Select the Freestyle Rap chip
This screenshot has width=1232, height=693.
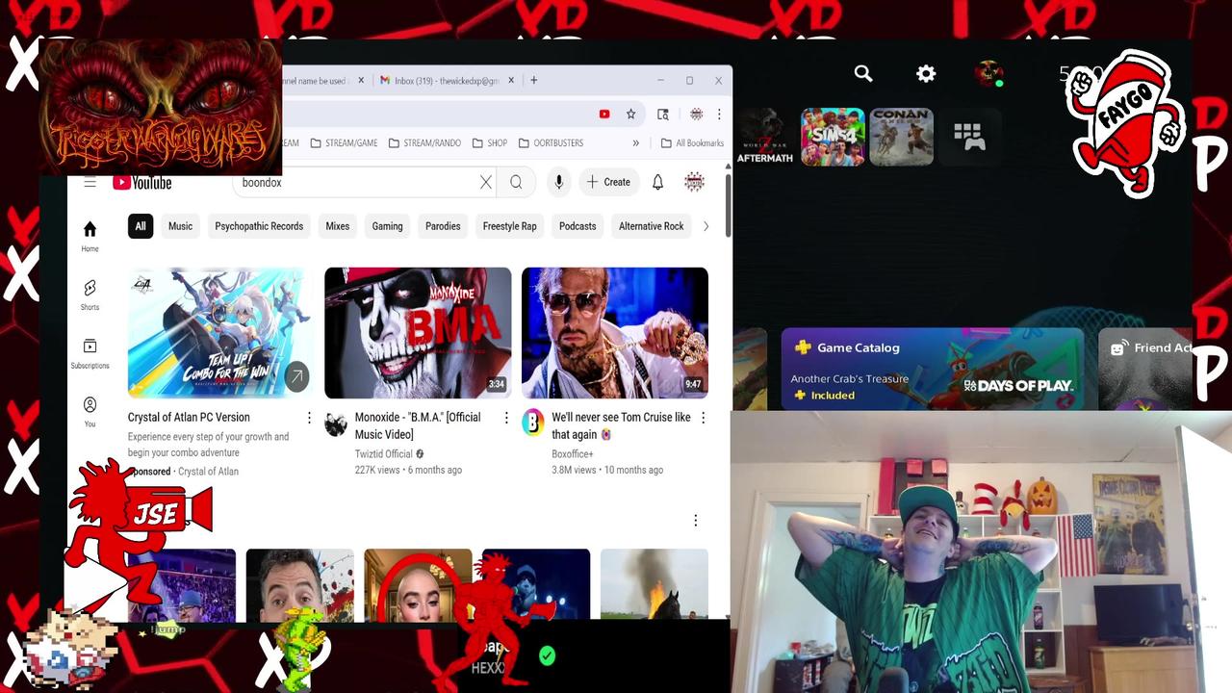510,226
